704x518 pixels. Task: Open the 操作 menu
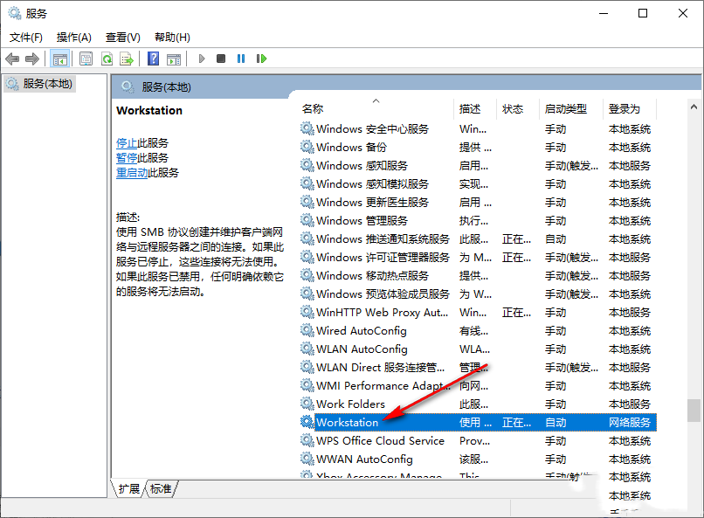tap(73, 38)
